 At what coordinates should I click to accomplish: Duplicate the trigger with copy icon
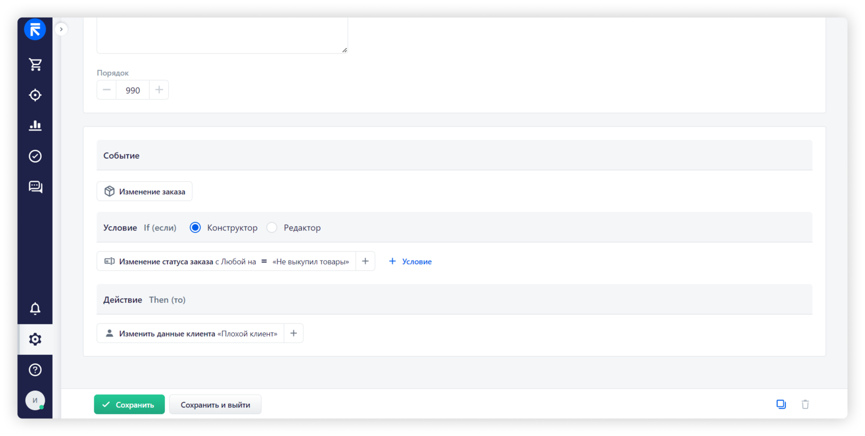tap(781, 405)
